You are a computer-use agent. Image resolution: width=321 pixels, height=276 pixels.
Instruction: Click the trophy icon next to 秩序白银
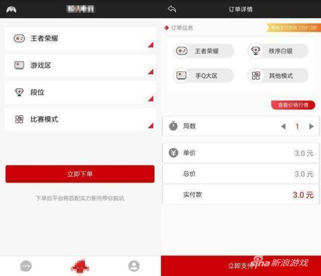pos(255,51)
